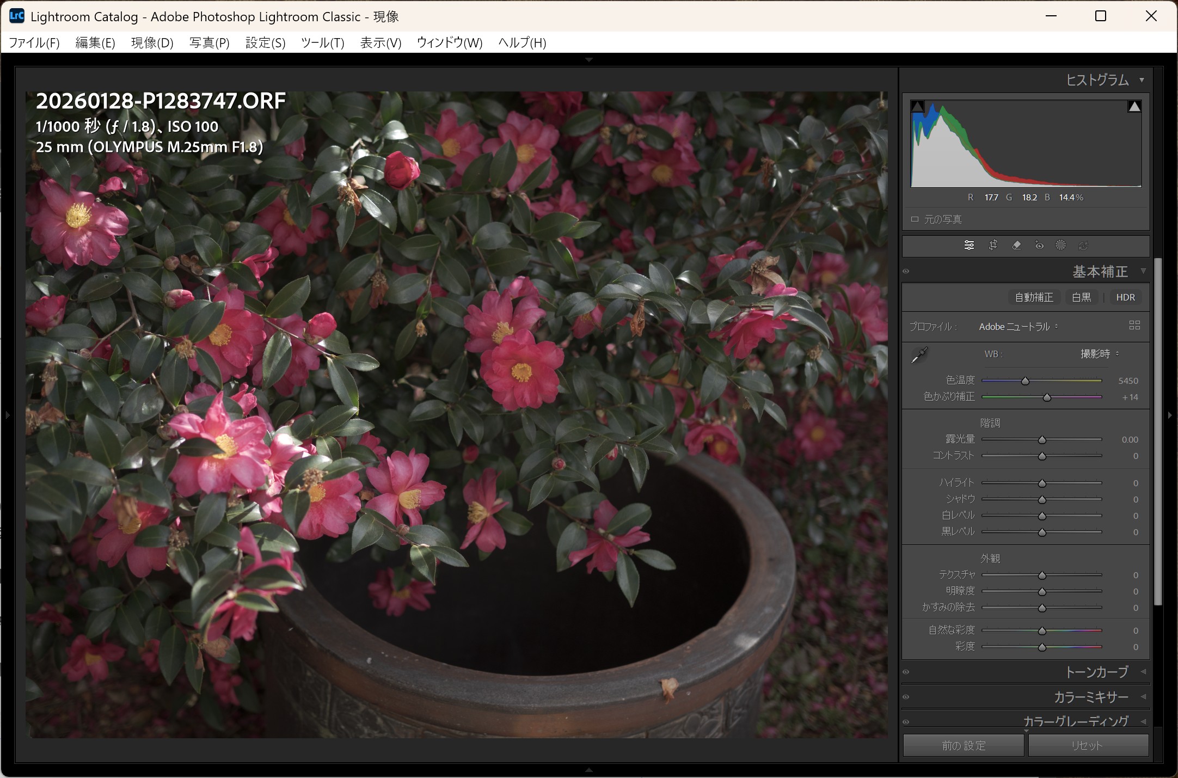Select the Crop overlay tool
This screenshot has width=1178, height=778.
tap(993, 245)
